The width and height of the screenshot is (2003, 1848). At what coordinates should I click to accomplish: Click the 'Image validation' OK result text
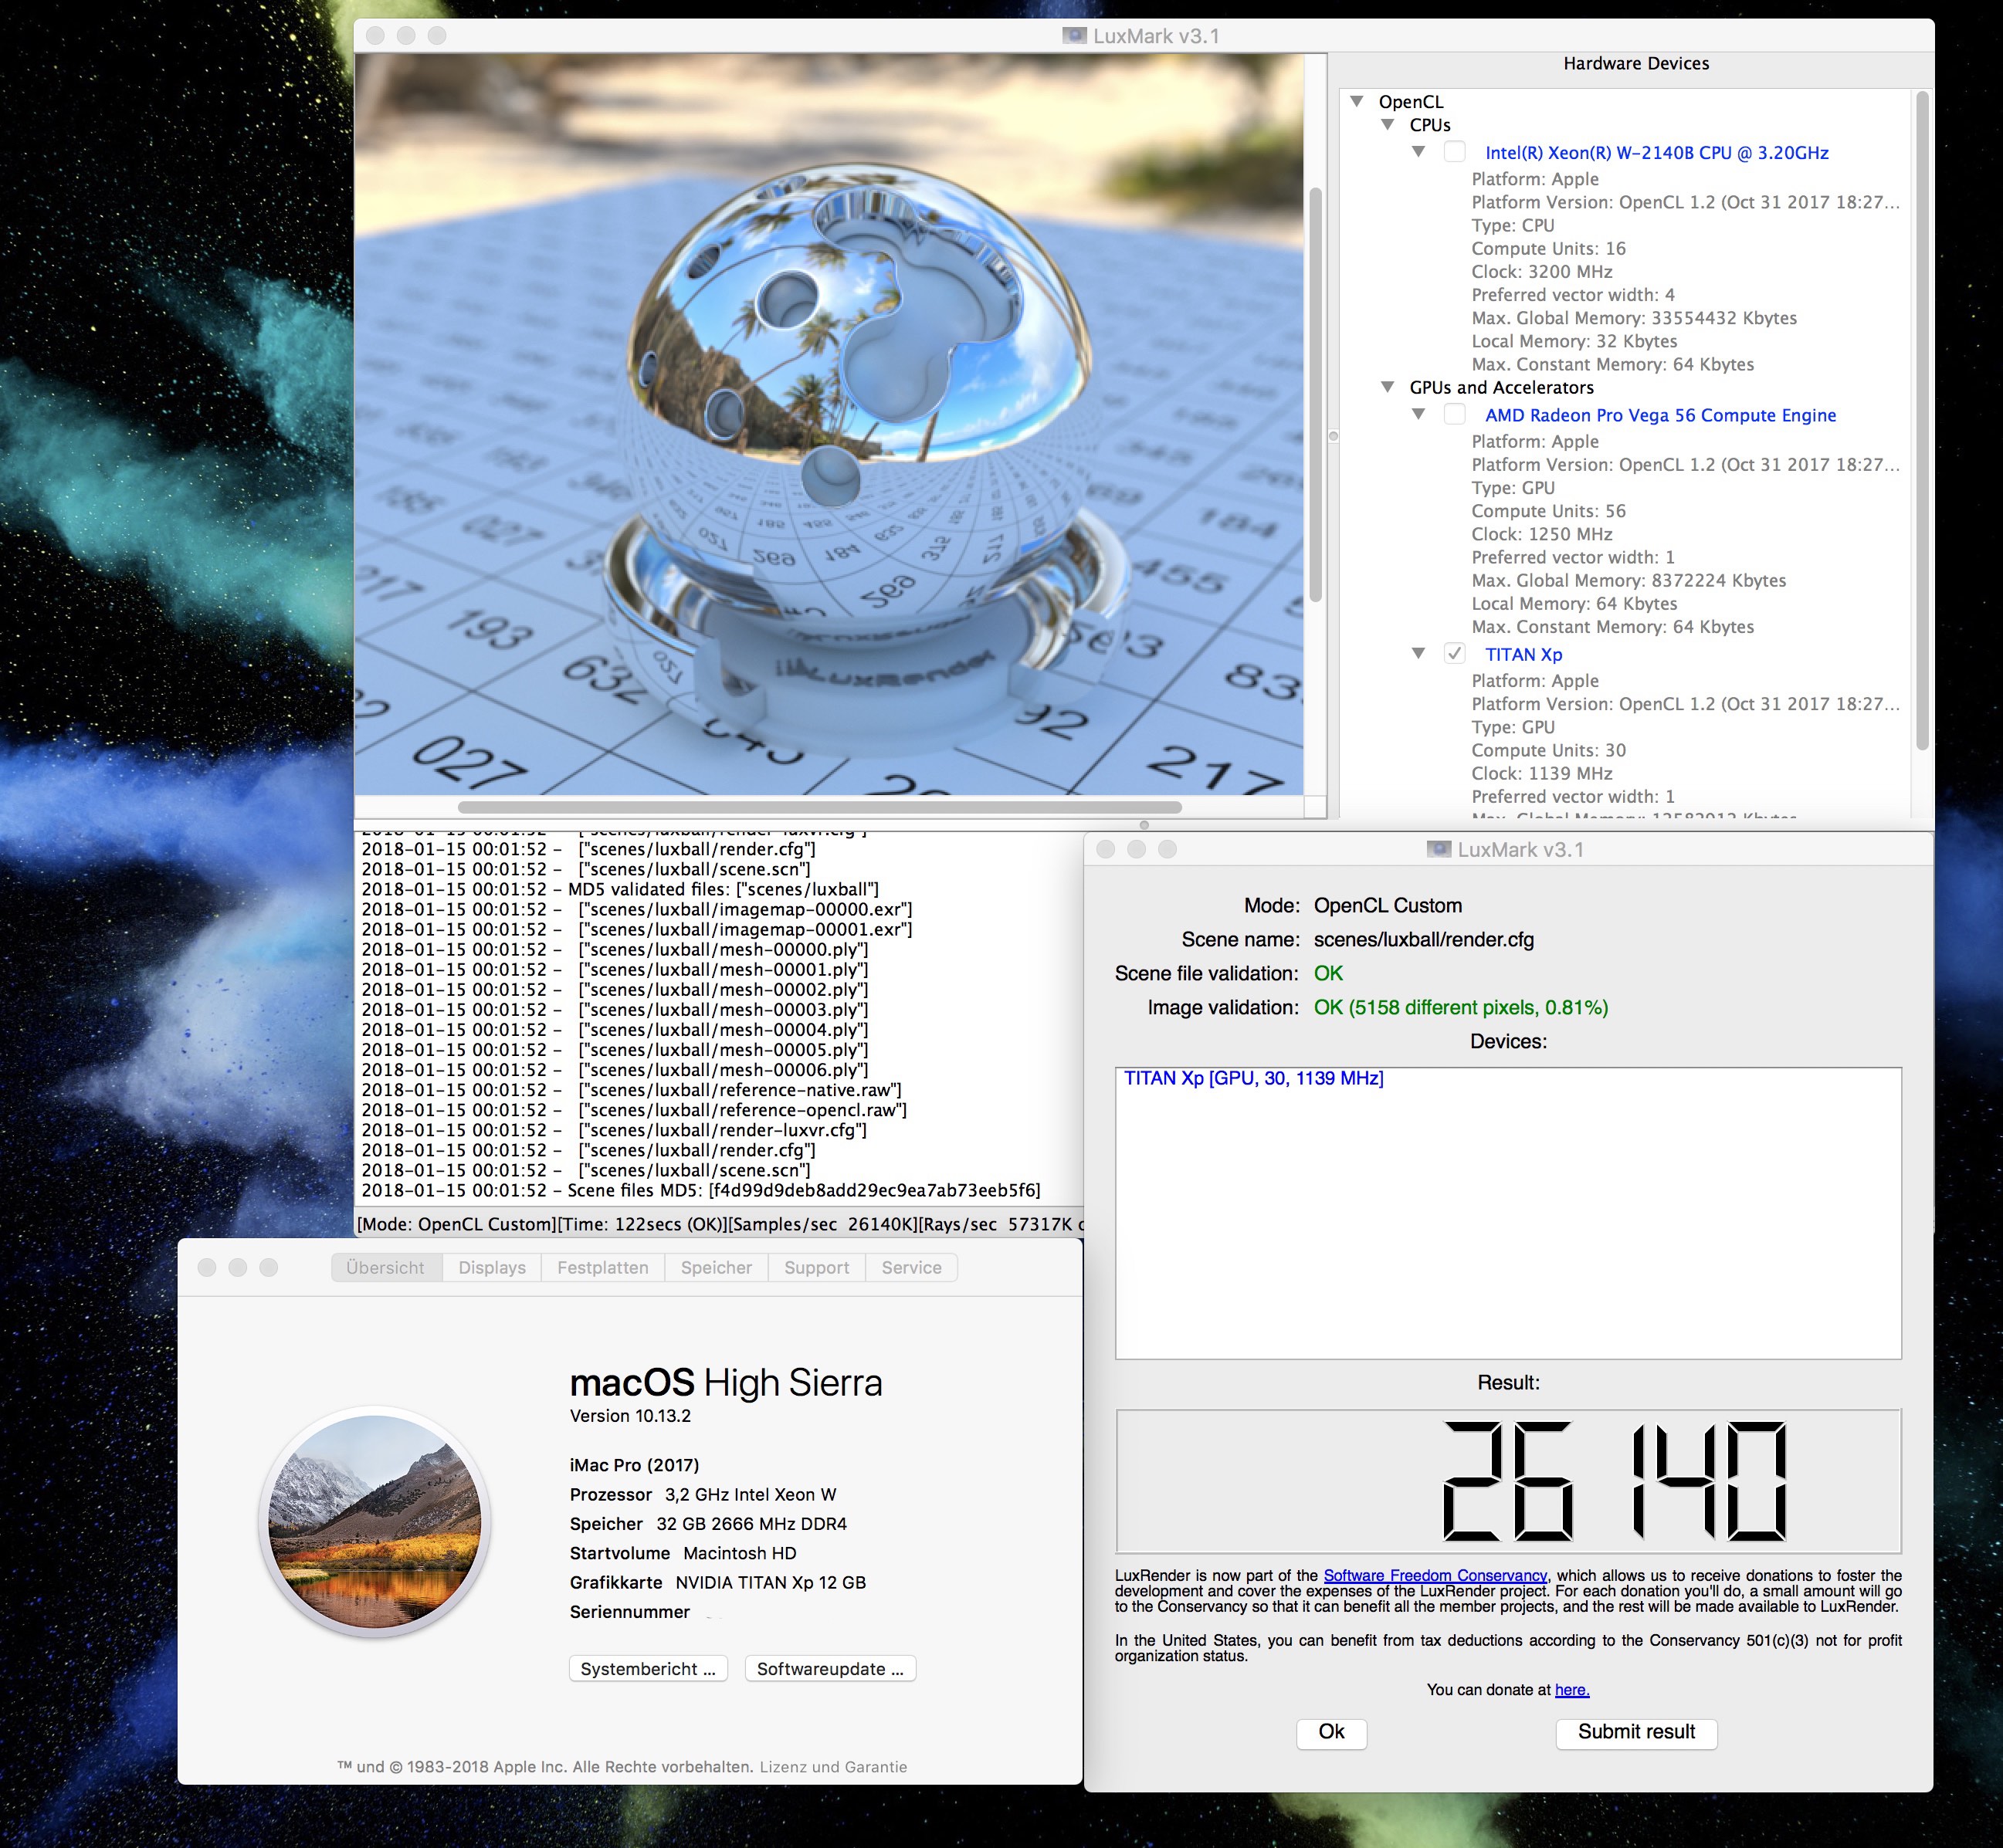(x=1461, y=1007)
